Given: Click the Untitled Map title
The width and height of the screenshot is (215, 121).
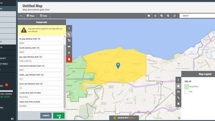Looking at the screenshot, I should coord(32,6).
